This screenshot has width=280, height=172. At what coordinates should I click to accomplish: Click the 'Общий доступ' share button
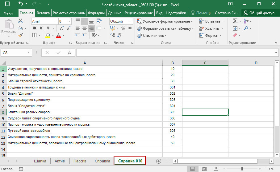click(x=259, y=13)
